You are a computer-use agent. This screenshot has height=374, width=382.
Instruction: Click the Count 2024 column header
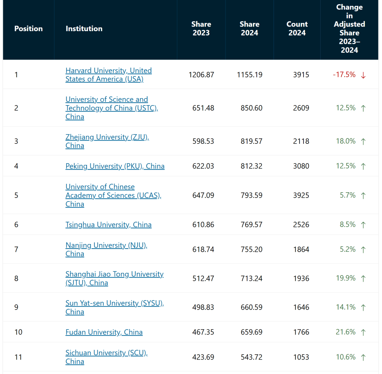pyautogui.click(x=297, y=29)
